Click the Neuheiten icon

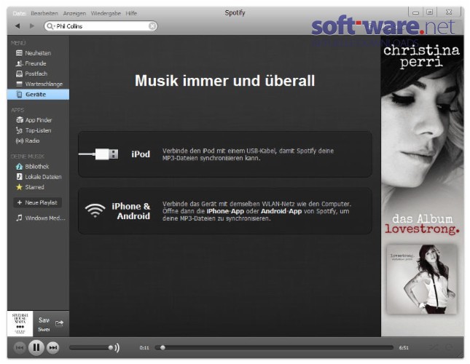click(19, 53)
